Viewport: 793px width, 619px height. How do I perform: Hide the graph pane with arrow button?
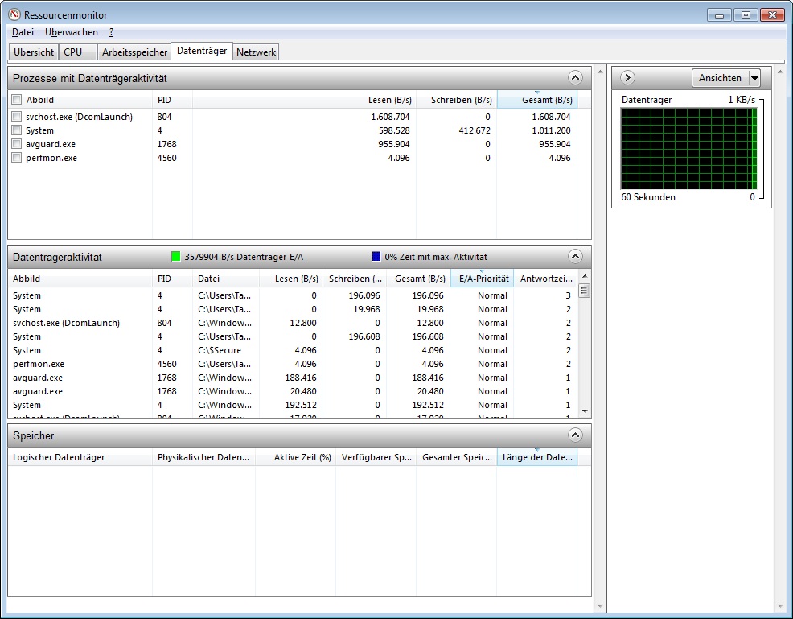[627, 78]
